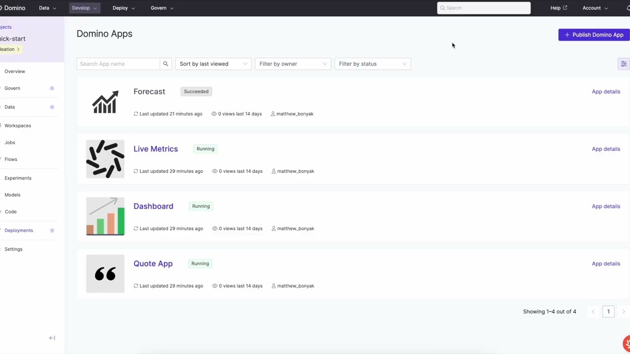The width and height of the screenshot is (630, 354).
Task: Click the Help link in top bar
Action: 555,8
